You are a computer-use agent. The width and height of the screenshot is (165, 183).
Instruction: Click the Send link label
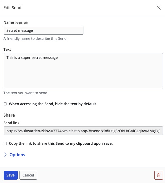(11, 123)
